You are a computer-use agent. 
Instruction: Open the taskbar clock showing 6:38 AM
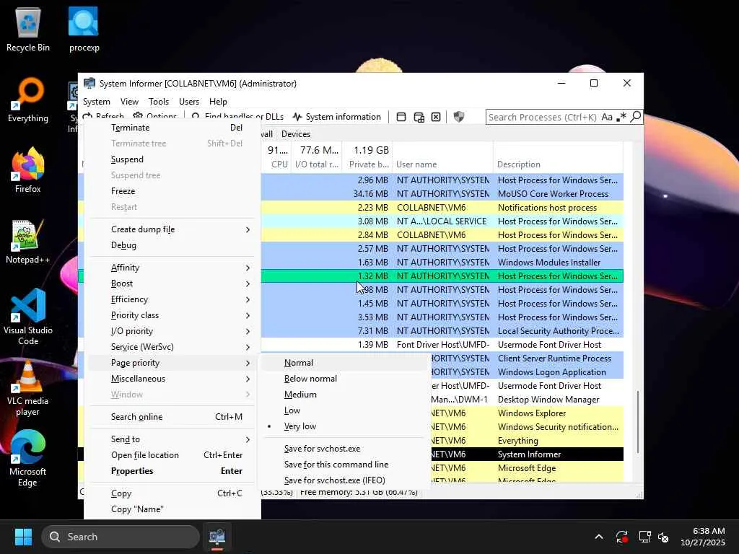pyautogui.click(x=702, y=537)
